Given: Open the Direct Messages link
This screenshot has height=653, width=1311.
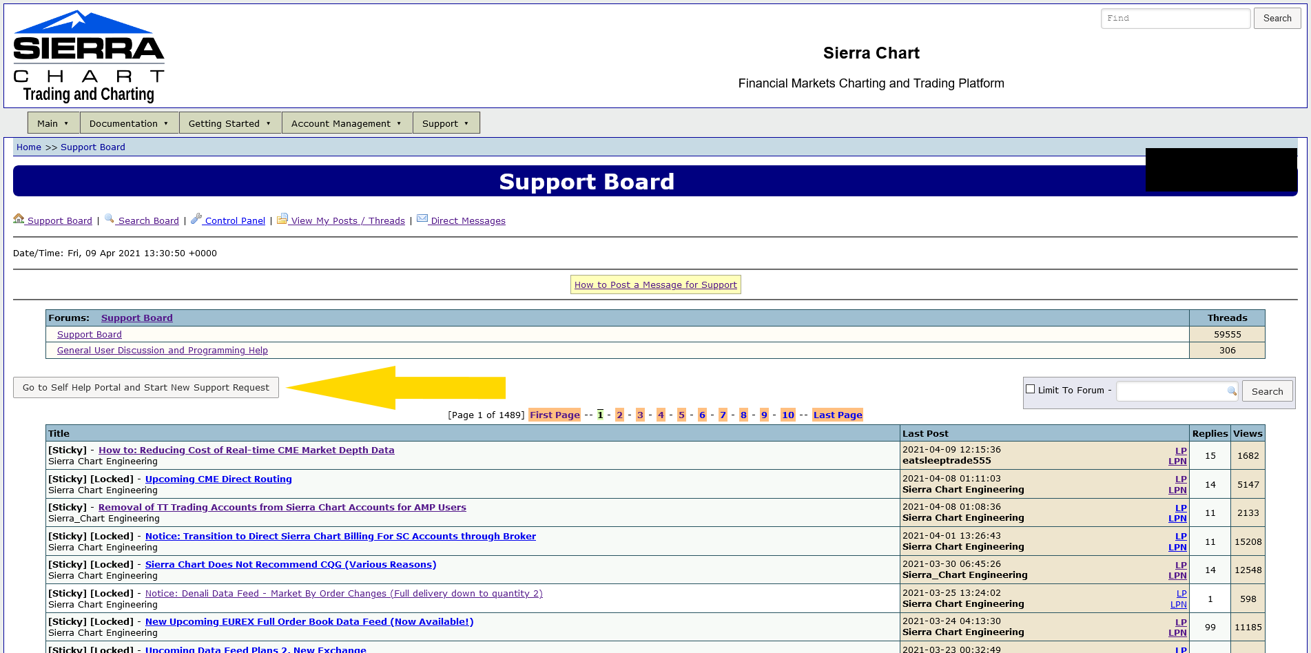Looking at the screenshot, I should tap(468, 221).
